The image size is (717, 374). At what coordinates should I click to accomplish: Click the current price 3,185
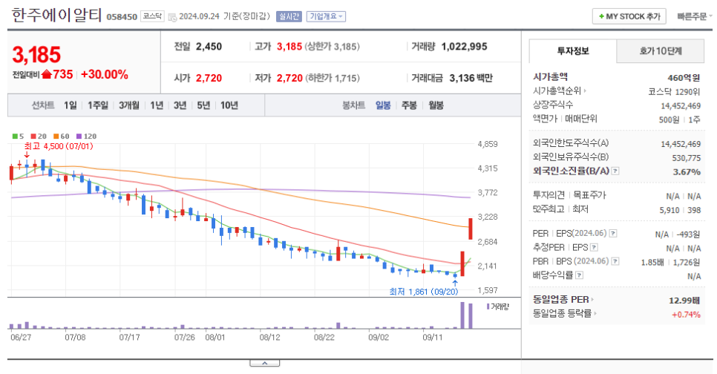[36, 55]
